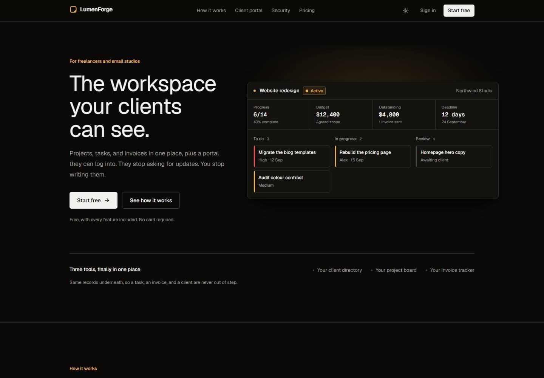This screenshot has width=544, height=378.
Task: Click the Deadline 12 days value
Action: point(453,115)
